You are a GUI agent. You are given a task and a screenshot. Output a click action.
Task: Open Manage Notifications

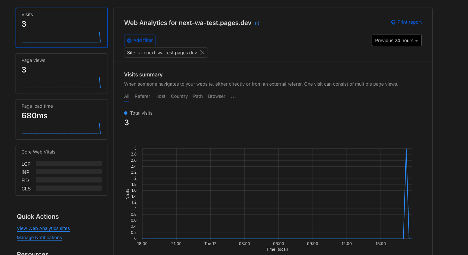39,238
